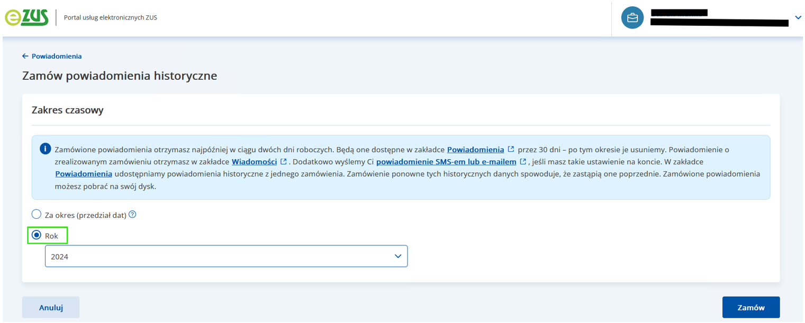Image resolution: width=805 pixels, height=323 pixels.
Task: Click external-link icon after Wiadomości
Action: (284, 161)
